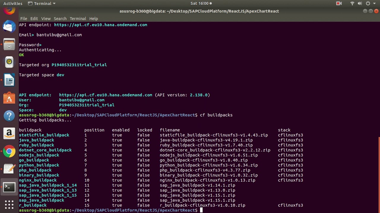Open the File menu
The image size is (380, 213).
pos(24,19)
